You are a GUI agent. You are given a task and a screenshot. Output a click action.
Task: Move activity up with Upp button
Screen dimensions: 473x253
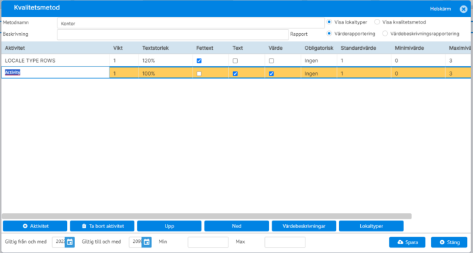point(169,226)
